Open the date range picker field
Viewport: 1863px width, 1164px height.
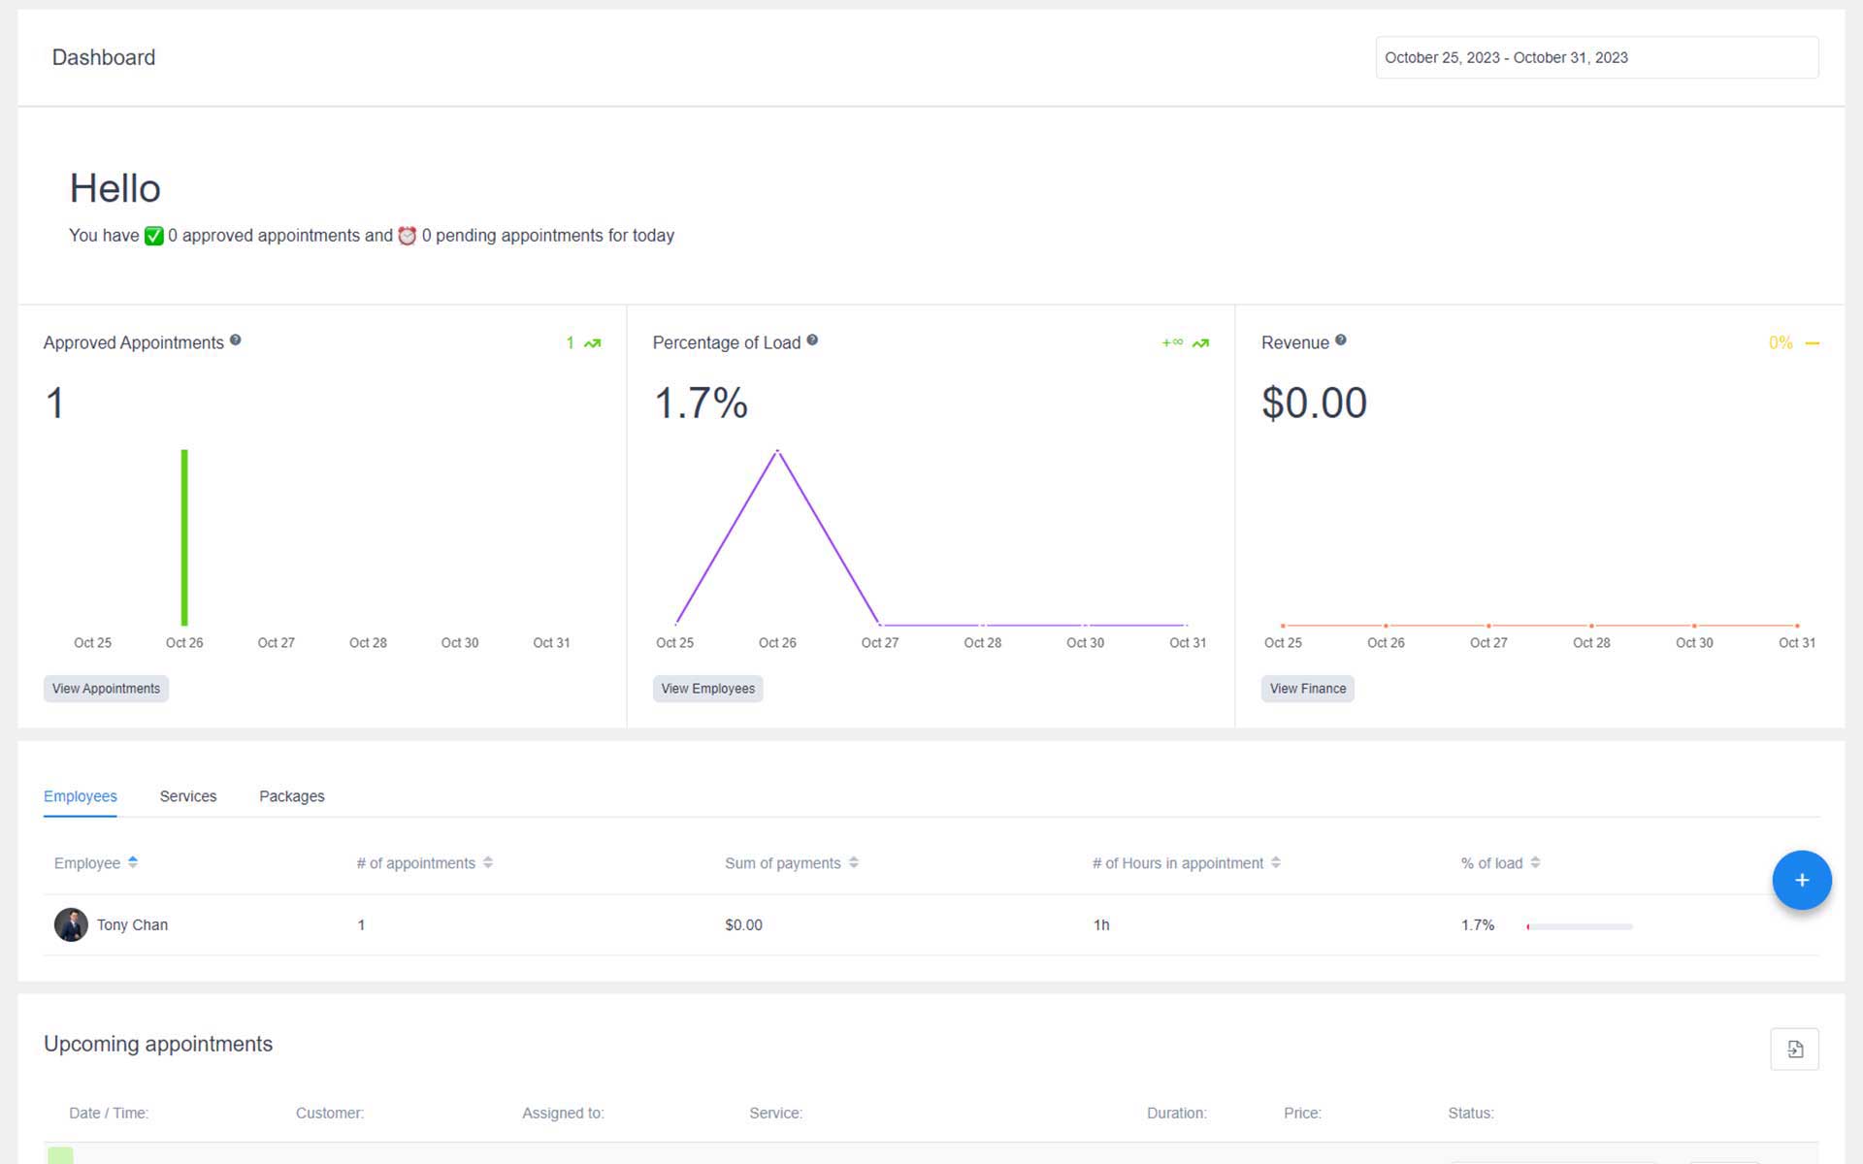click(1596, 57)
